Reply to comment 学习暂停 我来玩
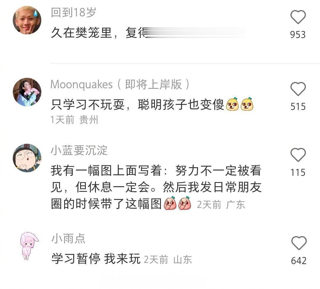This screenshot has width=320, height=289. tap(96, 259)
